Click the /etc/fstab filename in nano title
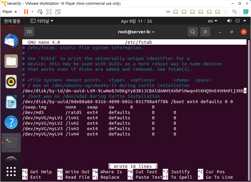Viewport: 251px width, 182px height. tap(138, 42)
